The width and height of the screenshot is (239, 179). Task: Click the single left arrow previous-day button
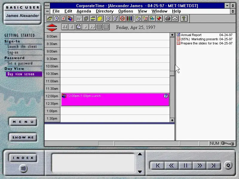pos(71,27)
